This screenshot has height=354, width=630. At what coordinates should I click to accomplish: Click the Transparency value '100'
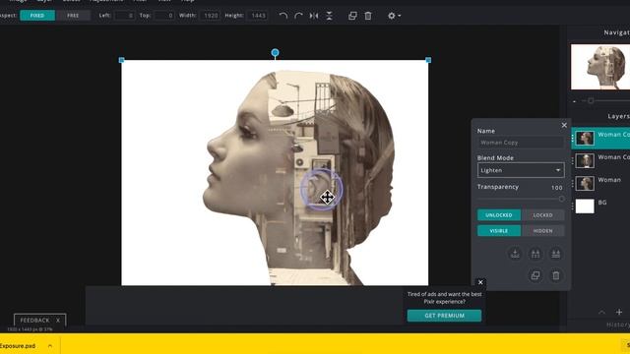tap(557, 188)
